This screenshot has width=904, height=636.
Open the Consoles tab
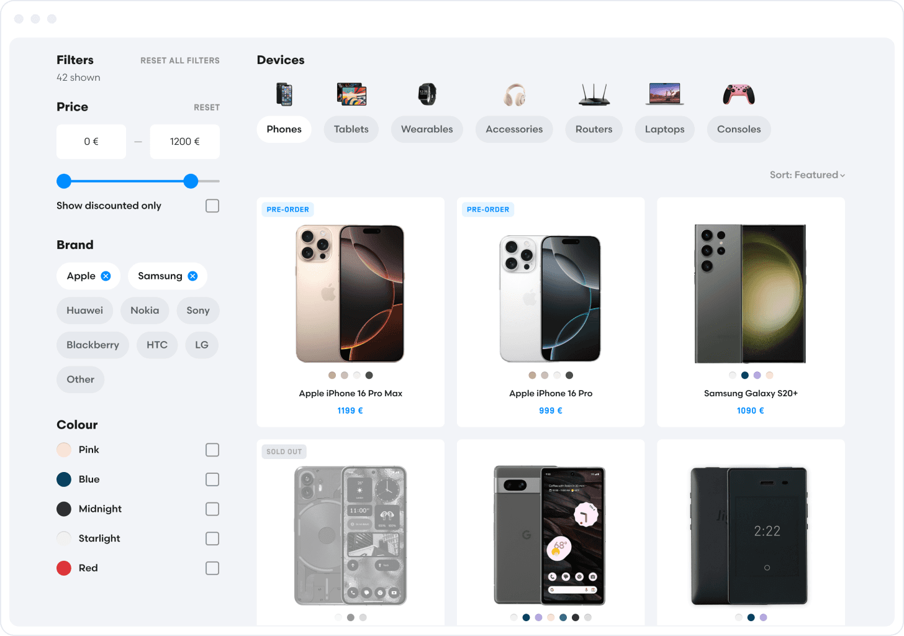pyautogui.click(x=739, y=129)
